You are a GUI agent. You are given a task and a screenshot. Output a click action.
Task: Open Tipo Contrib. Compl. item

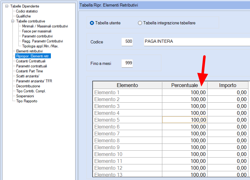(x=31, y=91)
